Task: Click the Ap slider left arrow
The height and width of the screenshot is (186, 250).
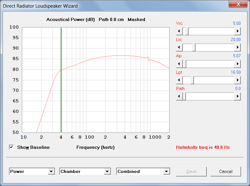Action: point(179,64)
